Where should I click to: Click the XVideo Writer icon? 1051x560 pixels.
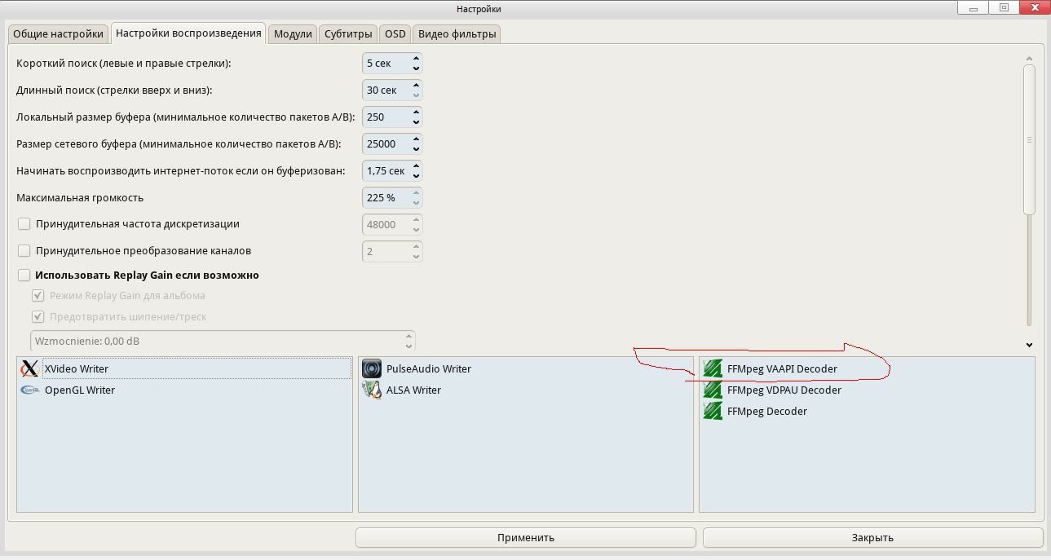(29, 368)
